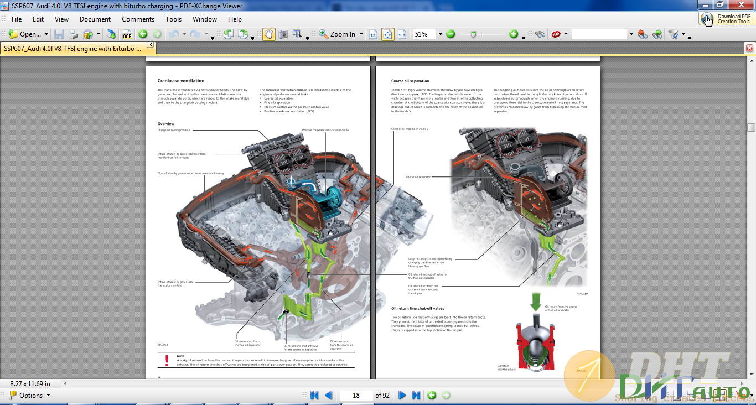Click the Ask search provider icon
This screenshot has width=756, height=405.
pyautogui.click(x=556, y=34)
